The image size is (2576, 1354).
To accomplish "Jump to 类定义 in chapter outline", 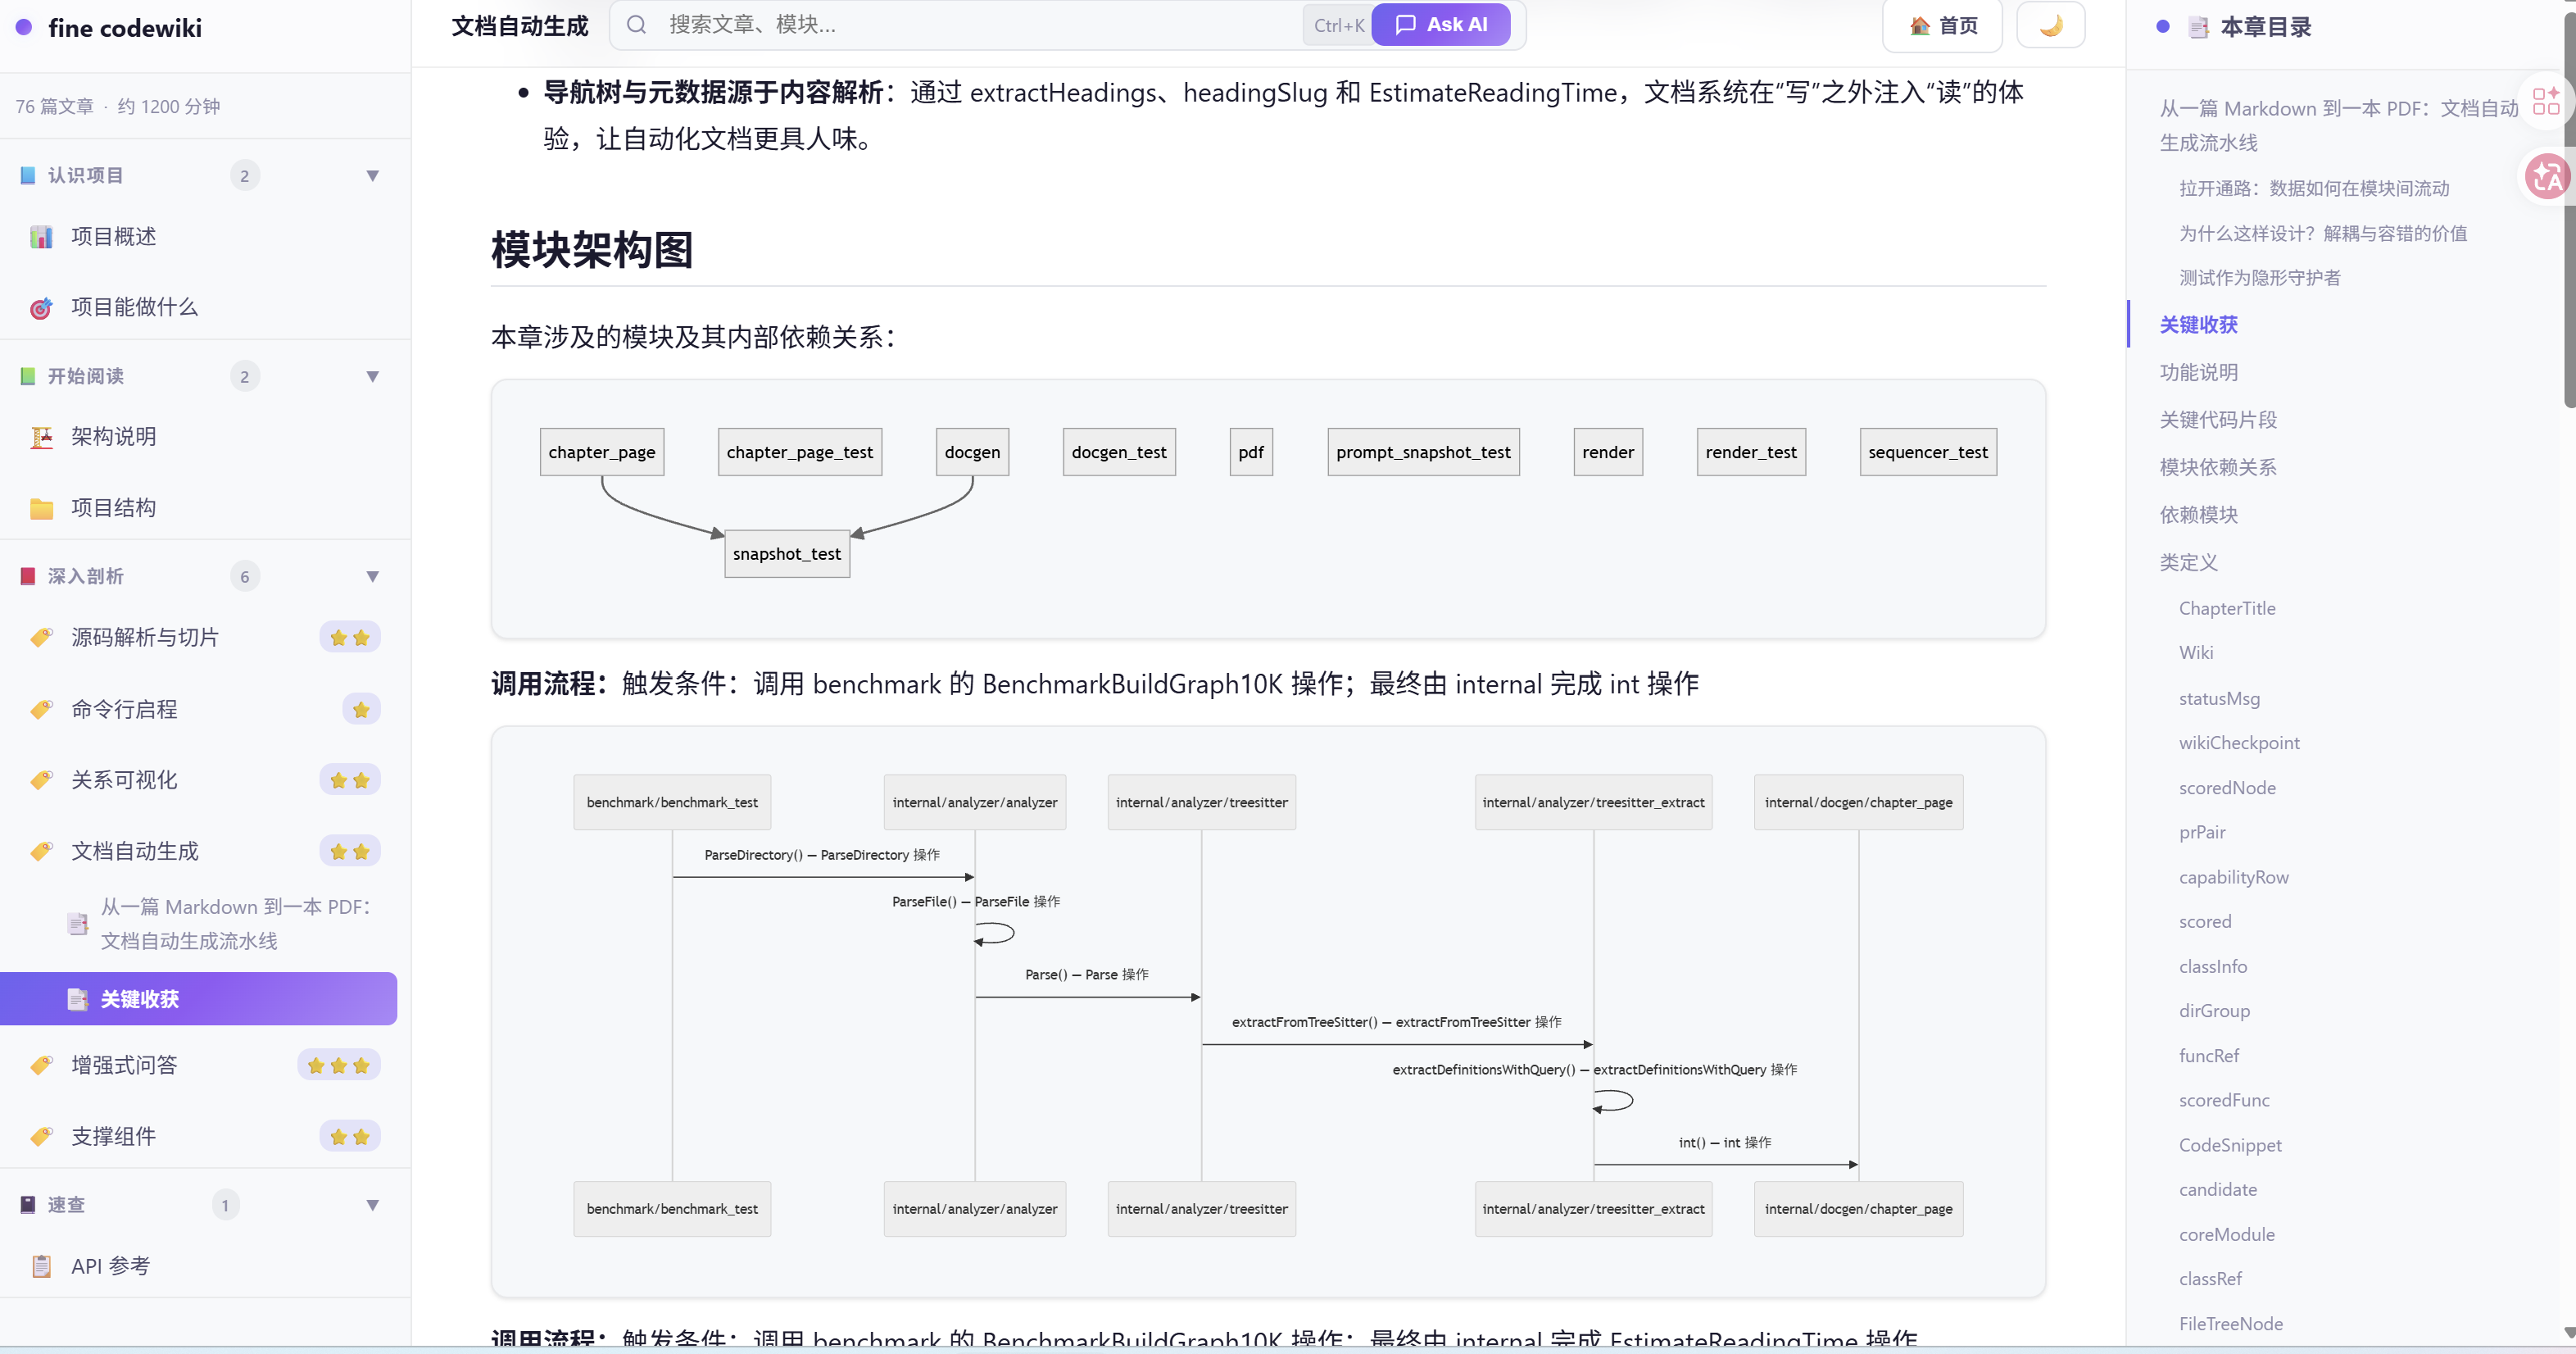I will (2188, 562).
